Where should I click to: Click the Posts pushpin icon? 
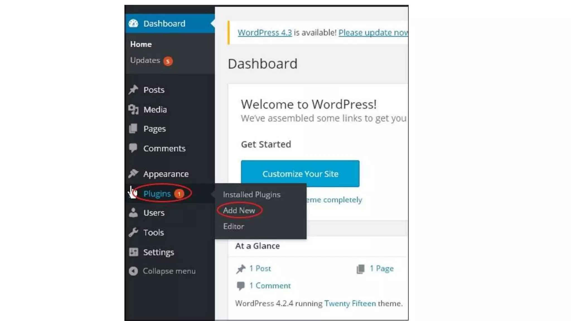(x=133, y=89)
